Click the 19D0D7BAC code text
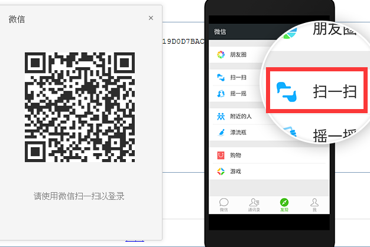The width and height of the screenshot is (370, 247). 183,41
